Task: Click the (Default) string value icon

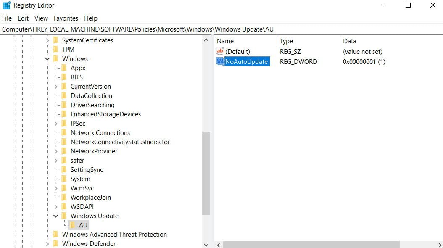Action: coord(220,51)
